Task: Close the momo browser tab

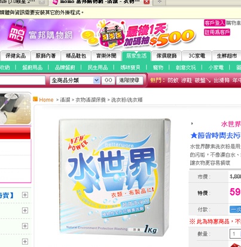Action: (147, 2)
